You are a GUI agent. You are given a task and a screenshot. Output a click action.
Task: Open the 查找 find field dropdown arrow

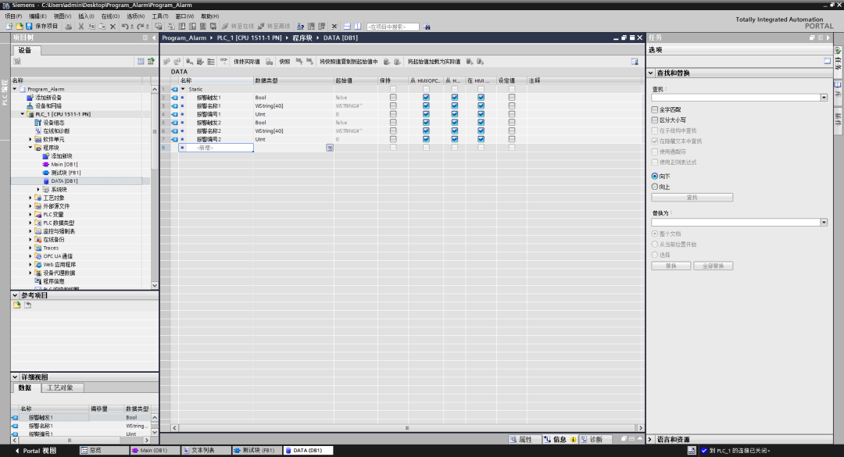click(x=824, y=98)
